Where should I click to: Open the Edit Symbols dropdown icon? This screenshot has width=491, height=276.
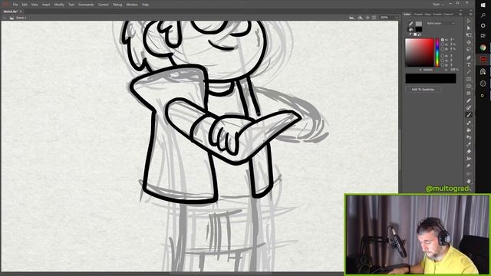pos(360,18)
